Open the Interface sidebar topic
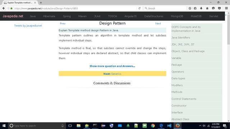 tap(177, 113)
